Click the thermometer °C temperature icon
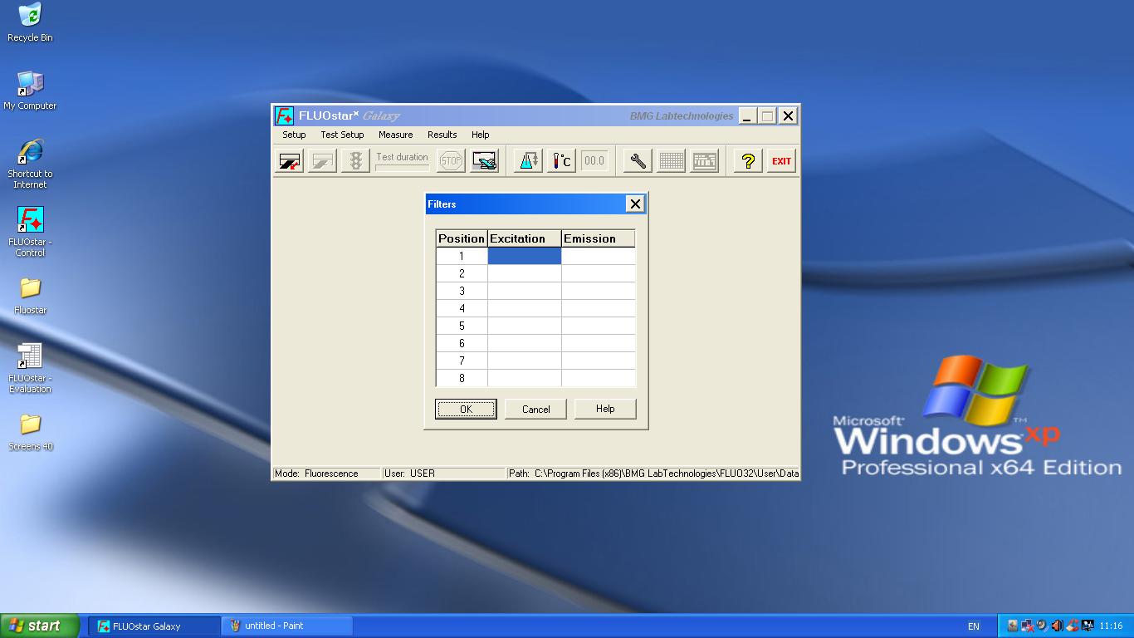 pyautogui.click(x=562, y=161)
